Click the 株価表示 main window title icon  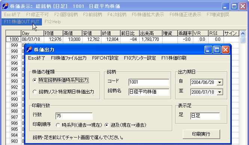click(x=5, y=6)
